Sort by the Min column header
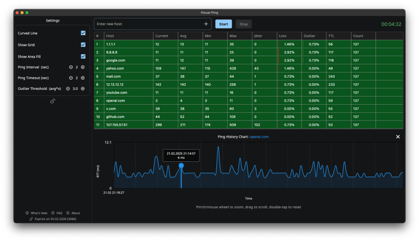 [215, 36]
